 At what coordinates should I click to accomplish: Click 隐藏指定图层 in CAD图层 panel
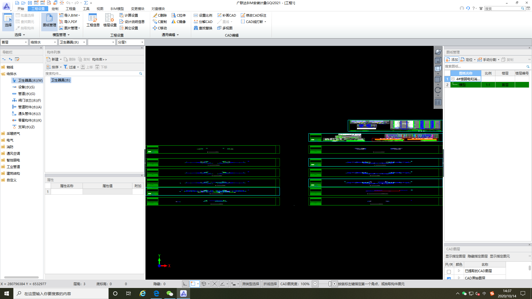(x=478, y=256)
